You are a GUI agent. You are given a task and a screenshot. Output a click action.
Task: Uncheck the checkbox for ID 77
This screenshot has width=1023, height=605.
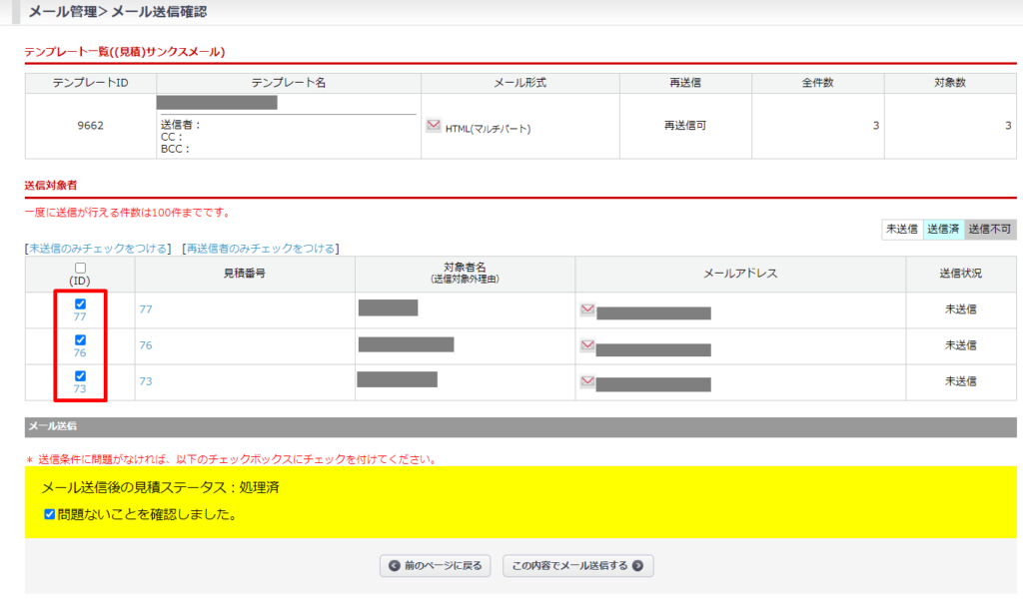[80, 303]
